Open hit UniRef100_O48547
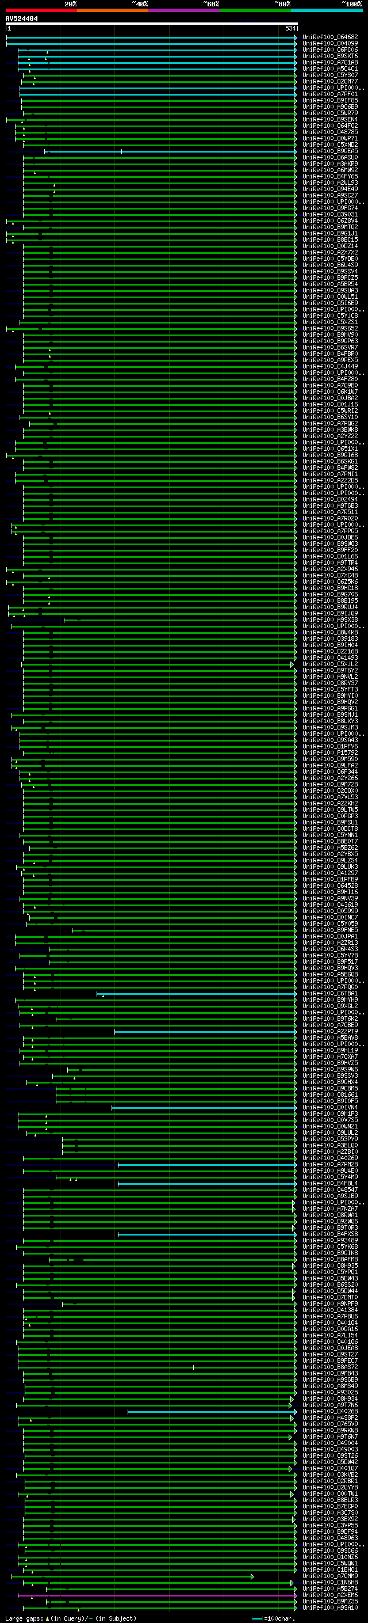Viewport: 368px width, 1623px height. point(330,1189)
